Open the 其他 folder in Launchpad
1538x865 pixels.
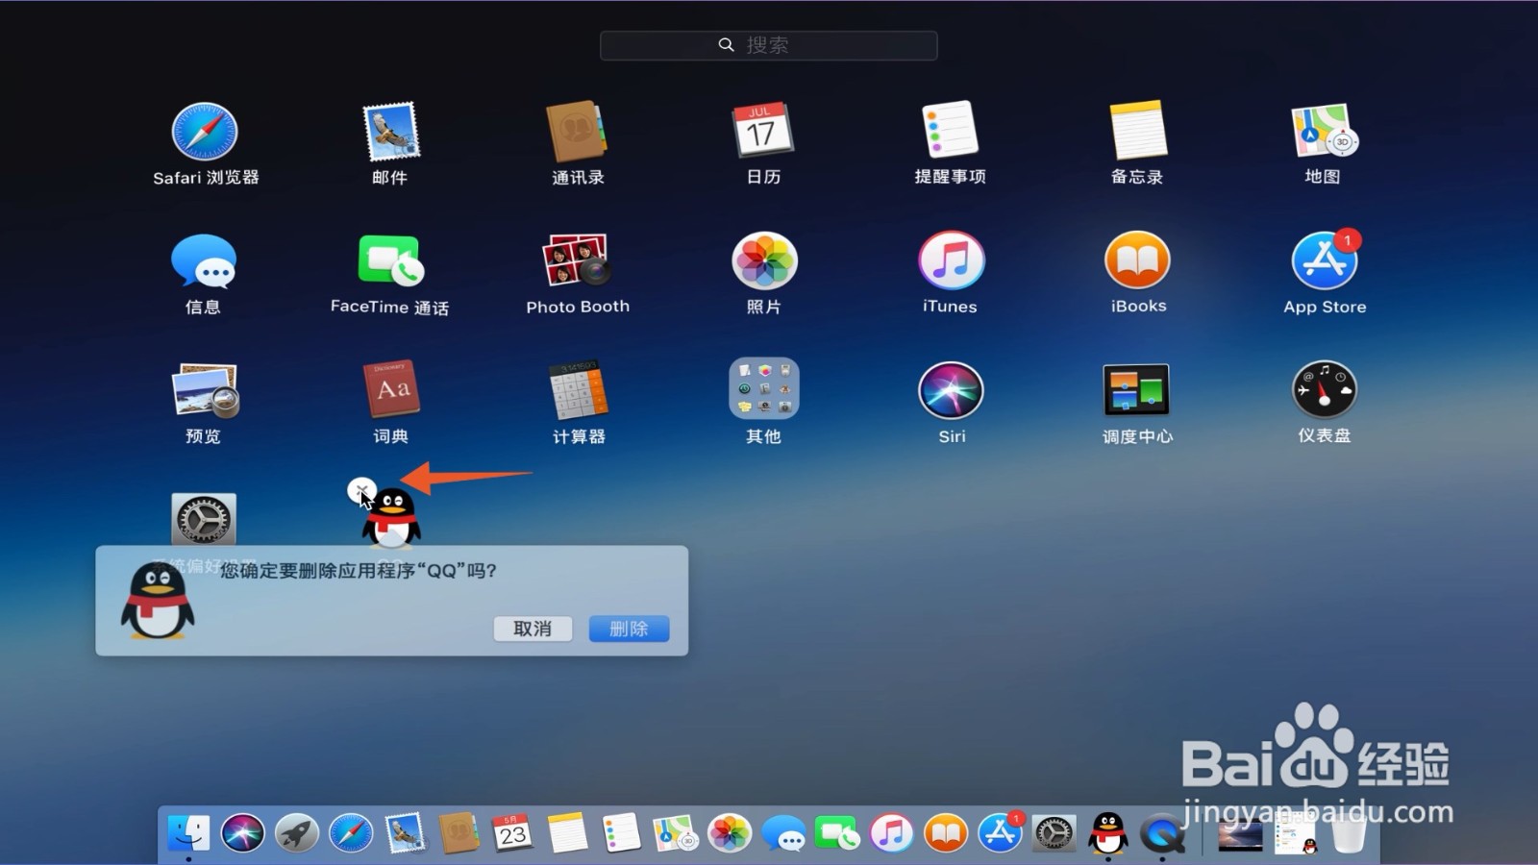[764, 389]
